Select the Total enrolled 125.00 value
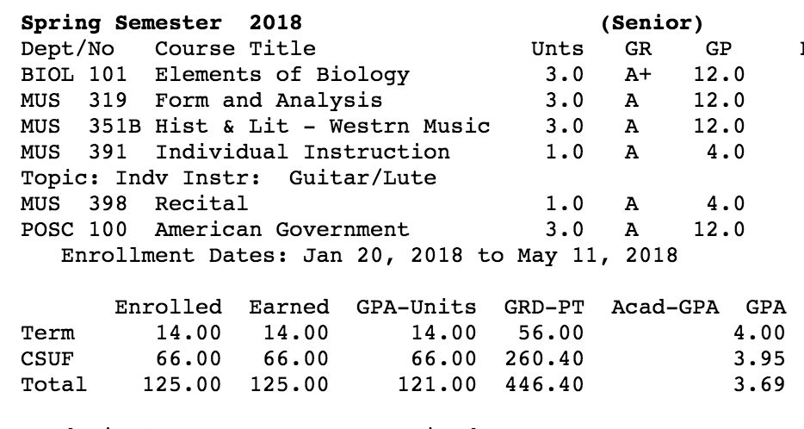The width and height of the screenshot is (804, 429). click(x=182, y=384)
